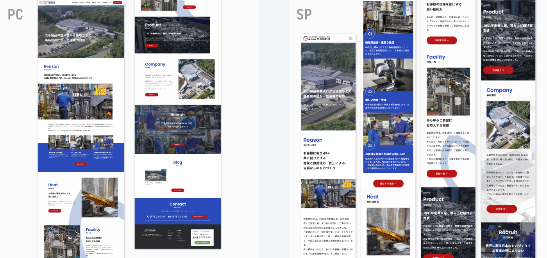This screenshot has width=547, height=258.
Task: Select the 02 circle badge in SP
Action: point(370,91)
